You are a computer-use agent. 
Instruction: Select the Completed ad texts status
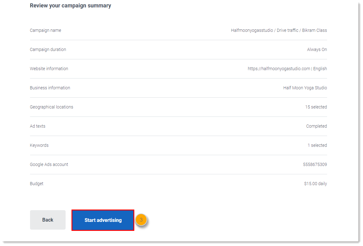coord(316,126)
